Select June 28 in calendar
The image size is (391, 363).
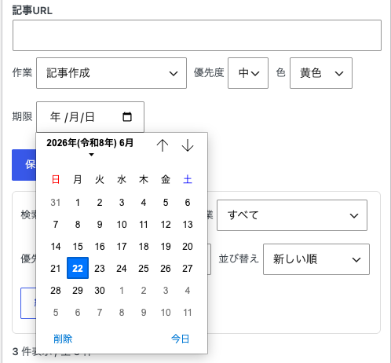[56, 291]
